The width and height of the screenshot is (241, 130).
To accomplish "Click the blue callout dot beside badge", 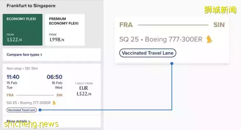I will [x=40, y=110].
